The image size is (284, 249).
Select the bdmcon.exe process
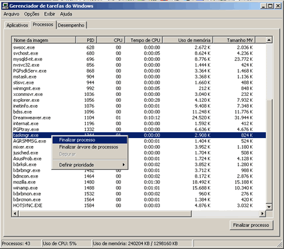point(139,176)
